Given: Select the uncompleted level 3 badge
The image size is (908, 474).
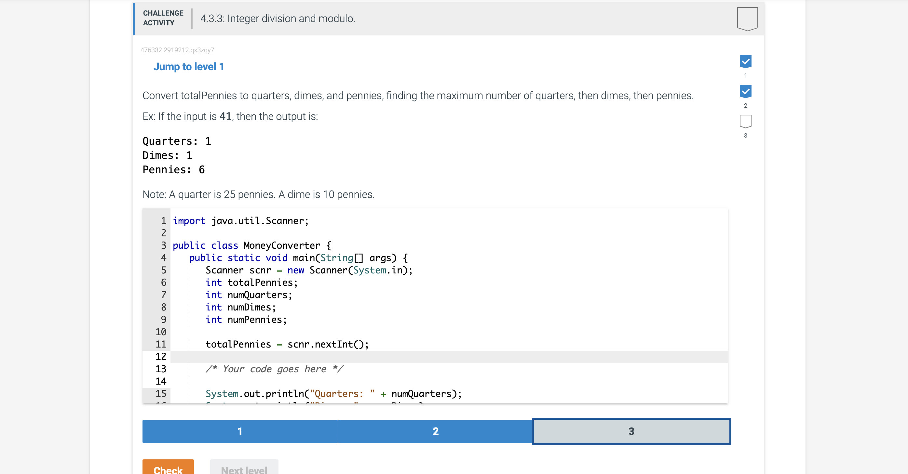Looking at the screenshot, I should click(x=745, y=121).
